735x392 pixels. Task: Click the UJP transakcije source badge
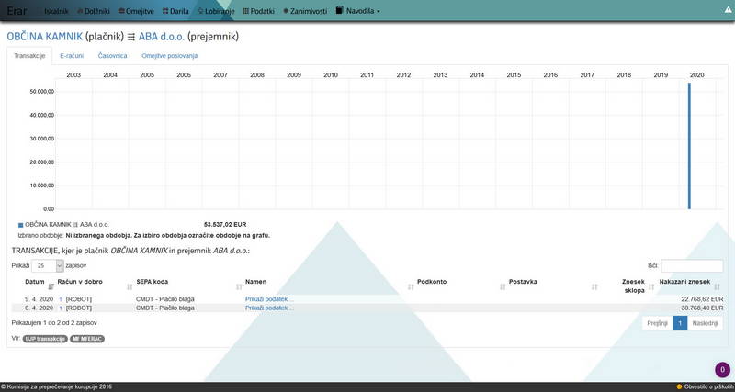click(x=45, y=339)
